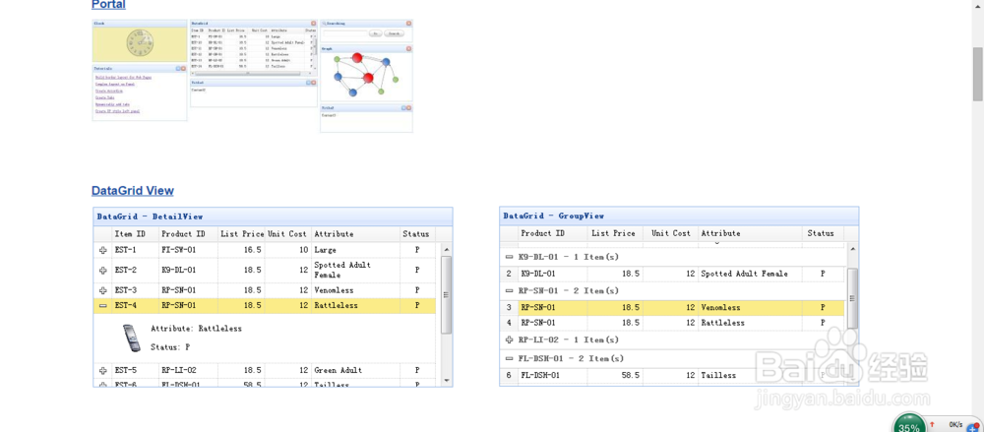Click the phone image in EST-4 detail

(x=131, y=338)
